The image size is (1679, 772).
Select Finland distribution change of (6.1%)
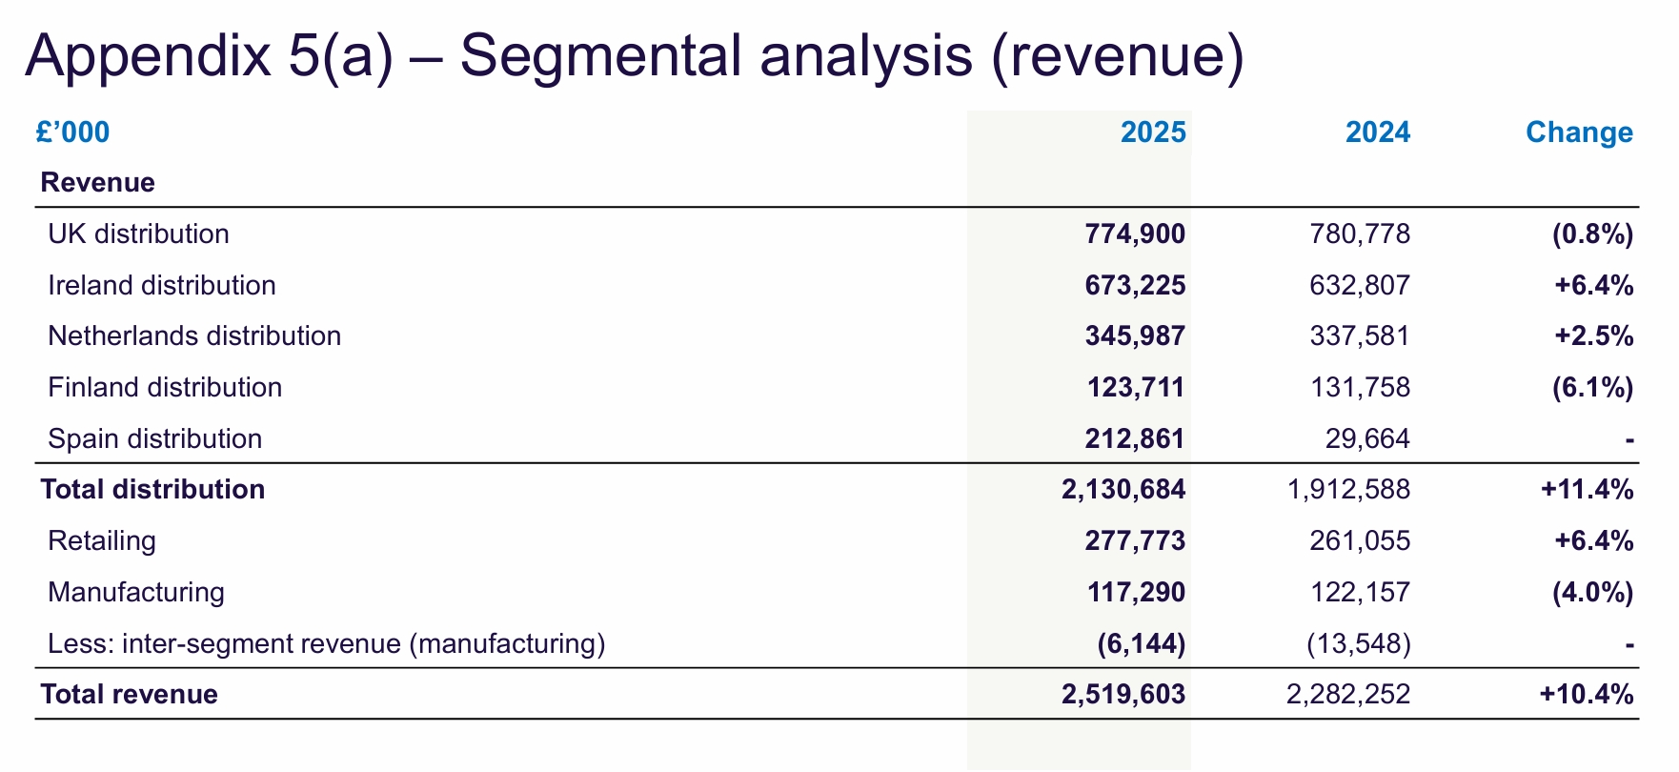tap(1592, 388)
